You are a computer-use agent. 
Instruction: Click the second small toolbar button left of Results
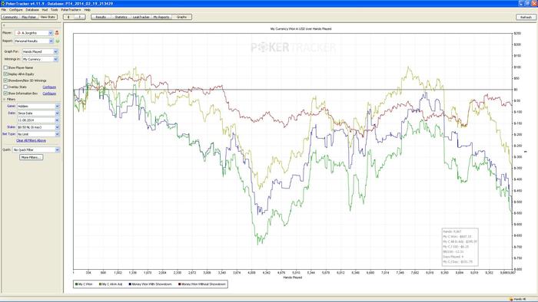tap(80, 17)
